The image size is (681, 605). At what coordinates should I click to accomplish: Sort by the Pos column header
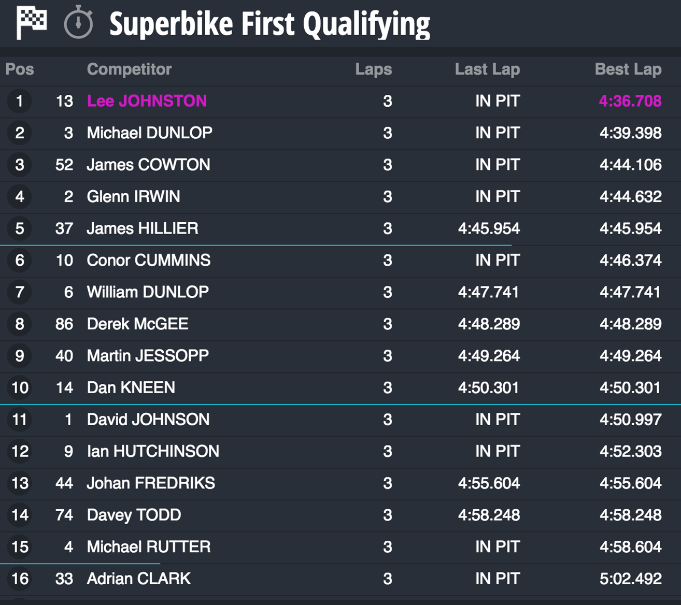pos(20,69)
